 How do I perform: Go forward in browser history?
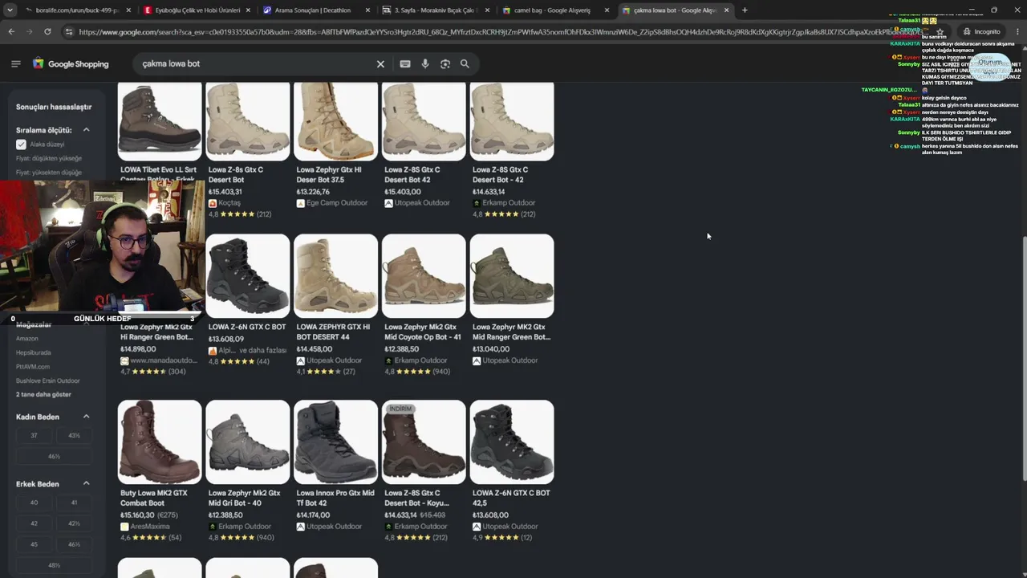pos(29,31)
